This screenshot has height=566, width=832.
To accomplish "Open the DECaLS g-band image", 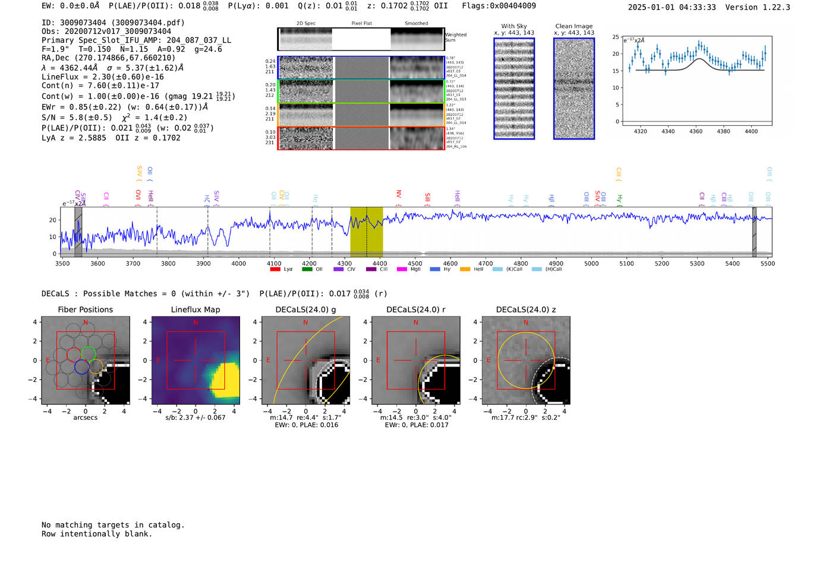I will point(305,361).
